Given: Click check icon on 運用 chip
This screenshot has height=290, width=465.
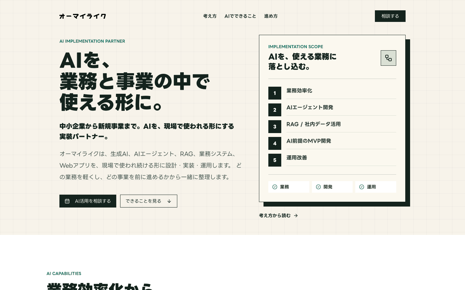Looking at the screenshot, I should (x=362, y=187).
